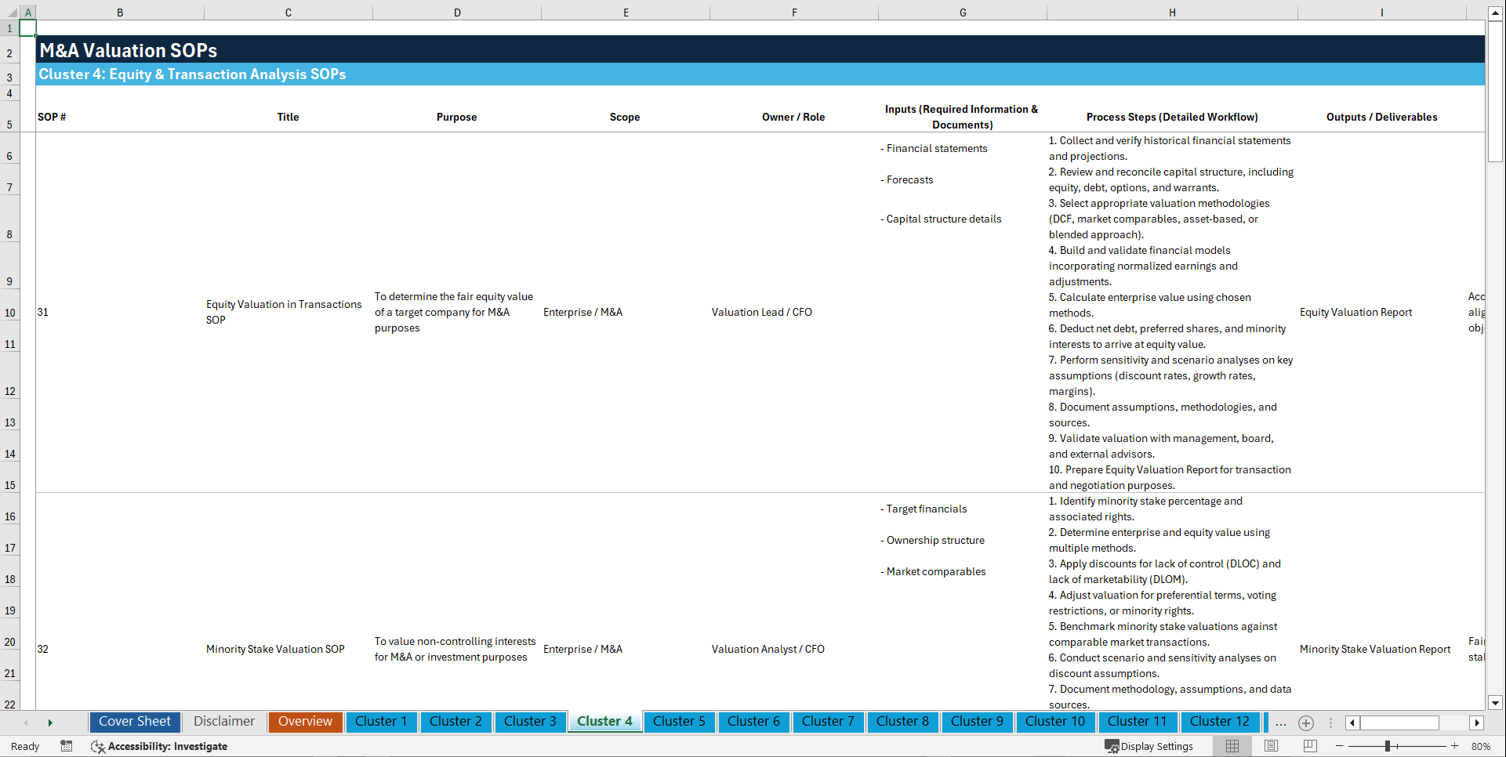Open Page Layout view from status bar
1506x757 pixels.
tap(1270, 746)
